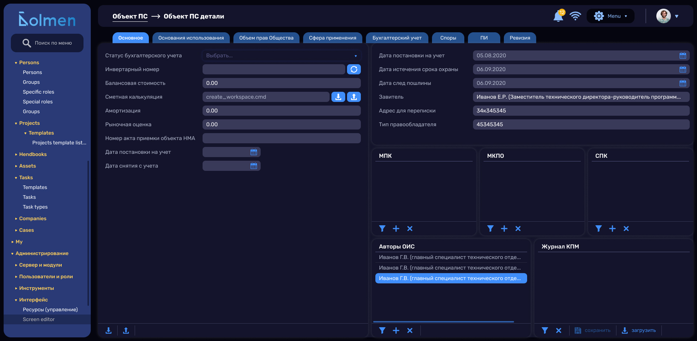Click the загрузить button in Журнал КПМ
Image resolution: width=697 pixels, height=341 pixels.
pyautogui.click(x=639, y=330)
